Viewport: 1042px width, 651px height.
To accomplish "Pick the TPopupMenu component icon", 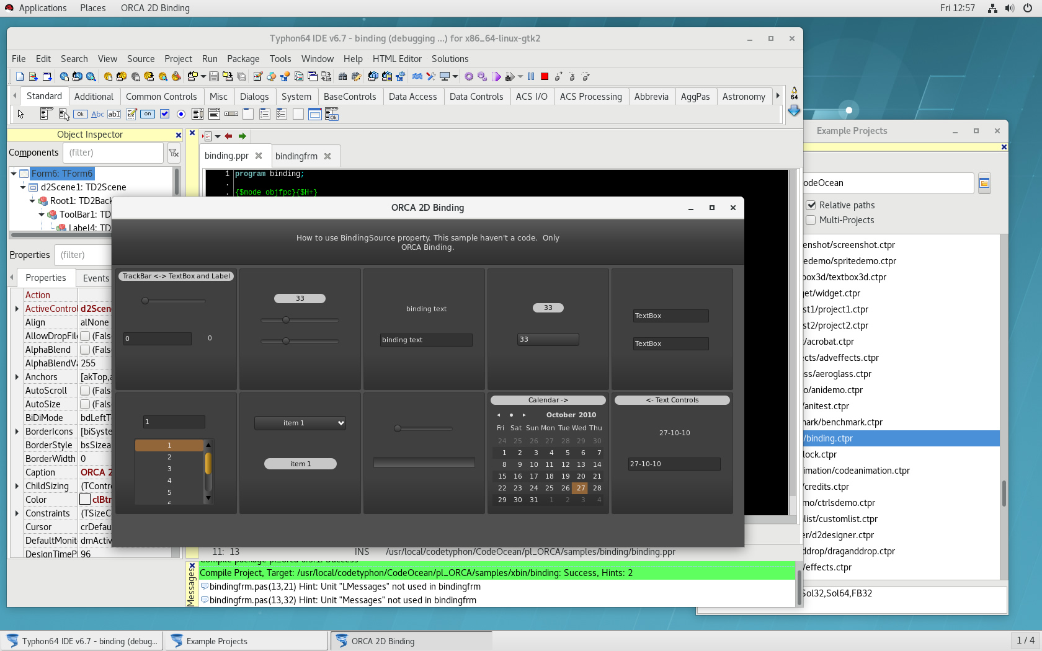I will point(63,114).
